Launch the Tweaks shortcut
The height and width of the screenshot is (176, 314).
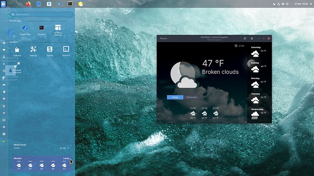50,51
